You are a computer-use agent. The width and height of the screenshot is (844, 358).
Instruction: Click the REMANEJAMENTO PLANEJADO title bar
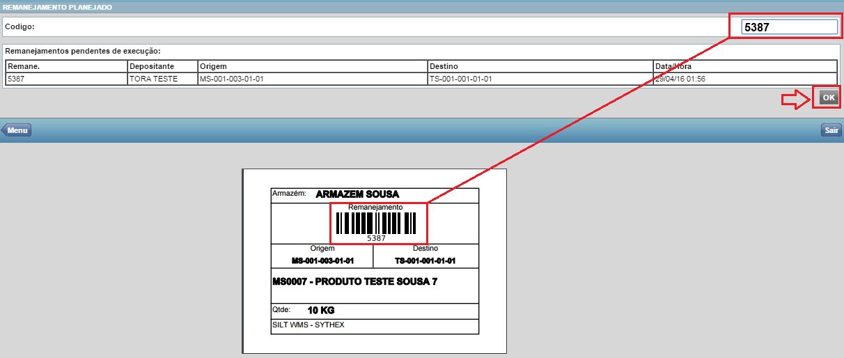(x=422, y=6)
